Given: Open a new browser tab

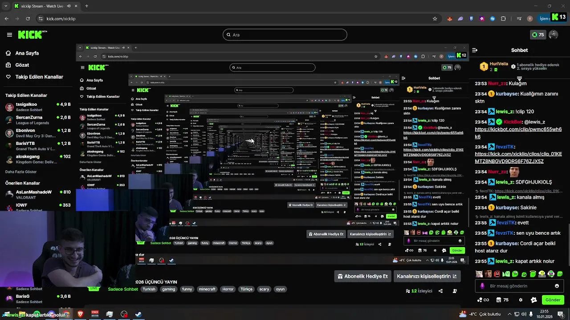Looking at the screenshot, I should pos(86,6).
